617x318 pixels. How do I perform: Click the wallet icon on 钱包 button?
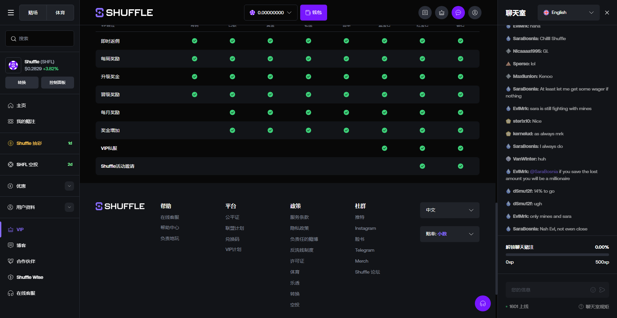(308, 13)
